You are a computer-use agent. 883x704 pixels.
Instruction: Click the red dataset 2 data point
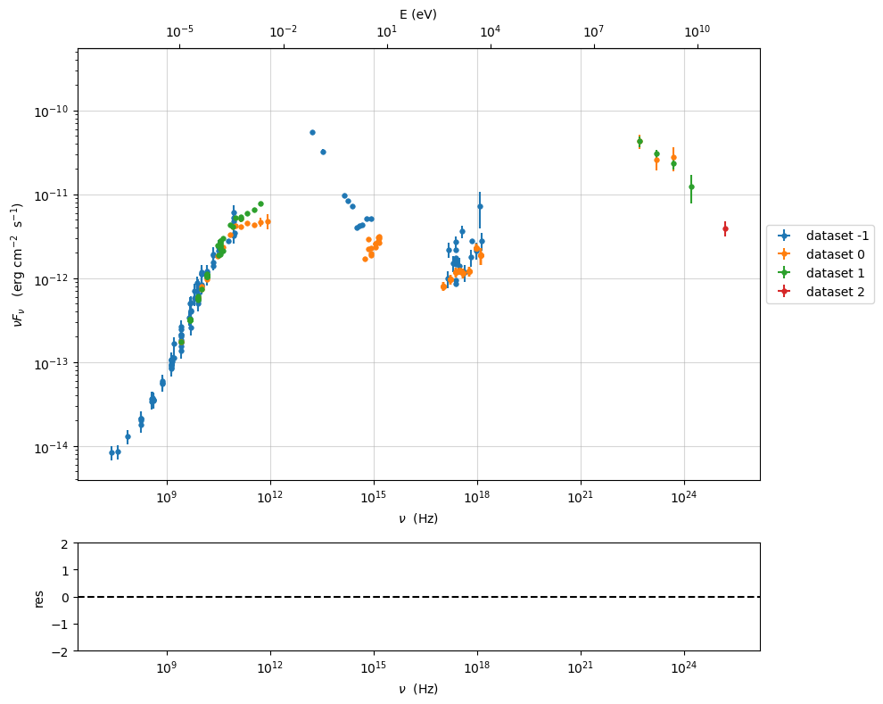click(725, 228)
